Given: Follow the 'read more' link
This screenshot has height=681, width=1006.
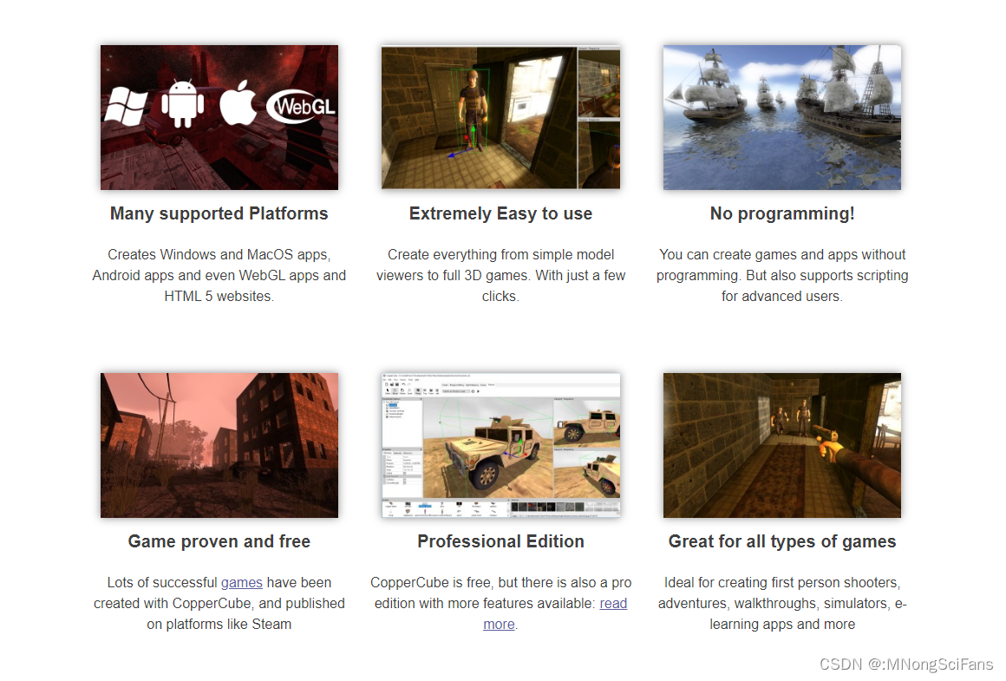Looking at the screenshot, I should tap(612, 604).
